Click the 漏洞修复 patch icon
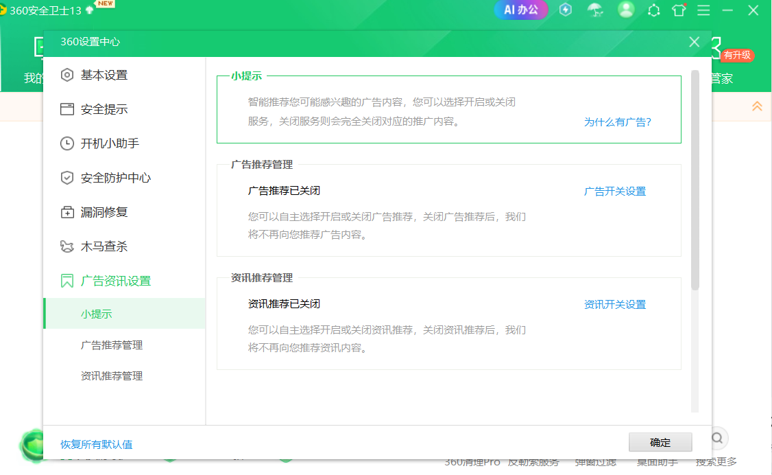 click(x=67, y=212)
